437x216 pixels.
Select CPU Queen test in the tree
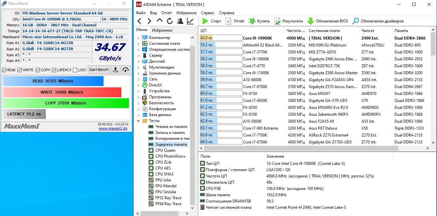(x=165, y=150)
